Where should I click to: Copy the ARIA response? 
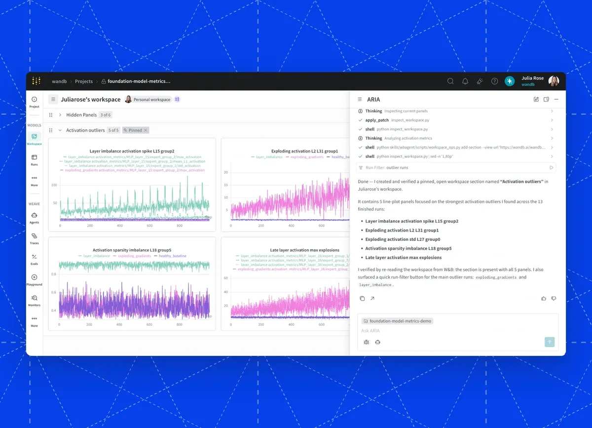tap(362, 299)
